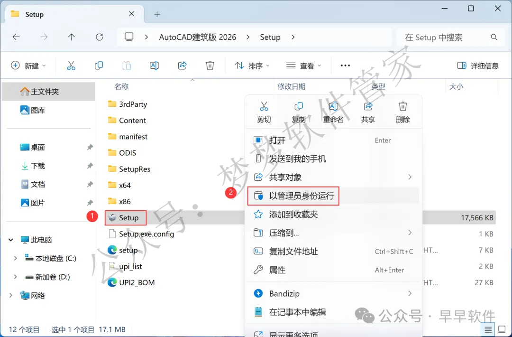Screen dimensions: 512x337
Task: Click Rename (重命名) in the context menu
Action: coord(333,112)
